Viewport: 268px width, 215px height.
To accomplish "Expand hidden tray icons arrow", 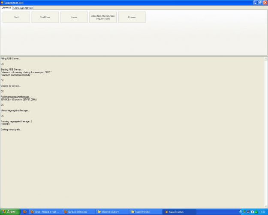I will click(241, 212).
